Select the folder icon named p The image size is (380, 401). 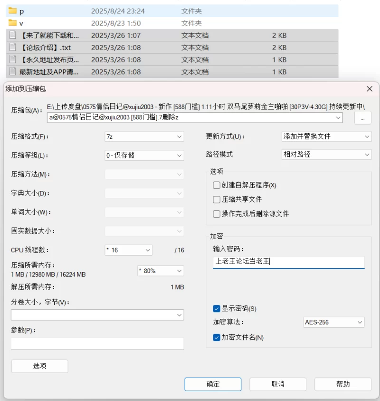(12, 11)
